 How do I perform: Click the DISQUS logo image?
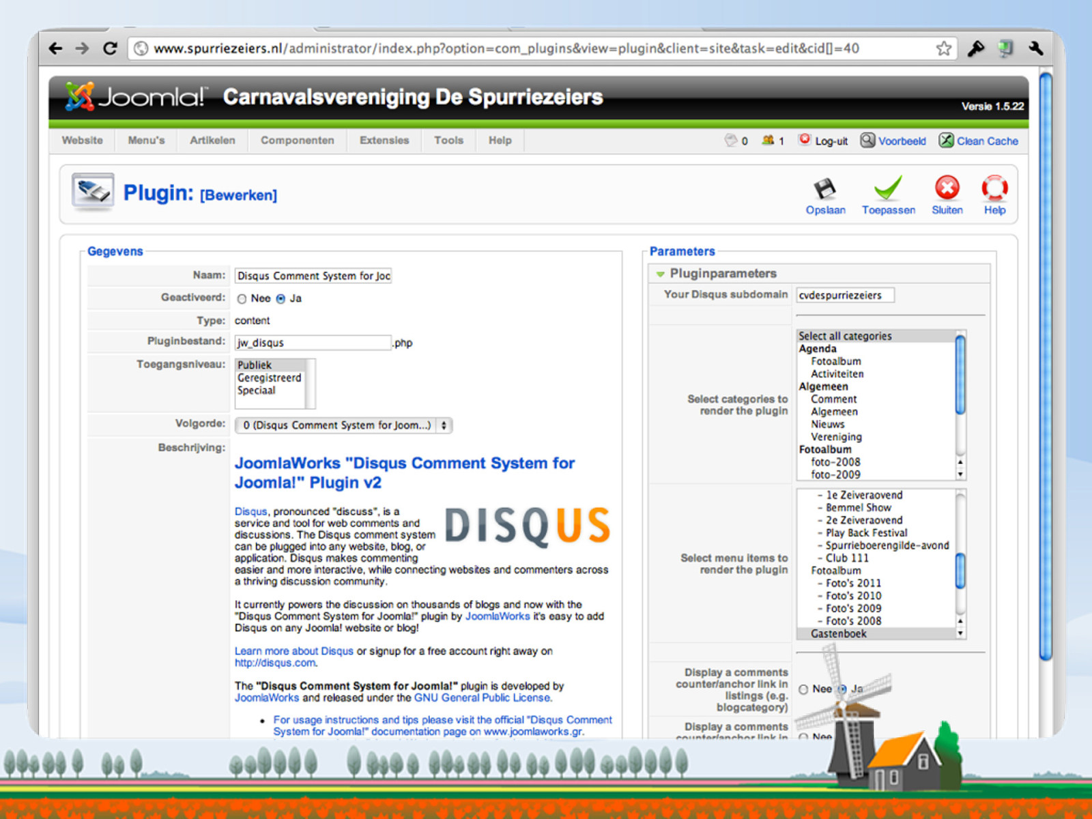click(528, 526)
